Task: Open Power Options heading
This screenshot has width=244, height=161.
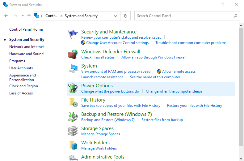Action: [x=97, y=86]
